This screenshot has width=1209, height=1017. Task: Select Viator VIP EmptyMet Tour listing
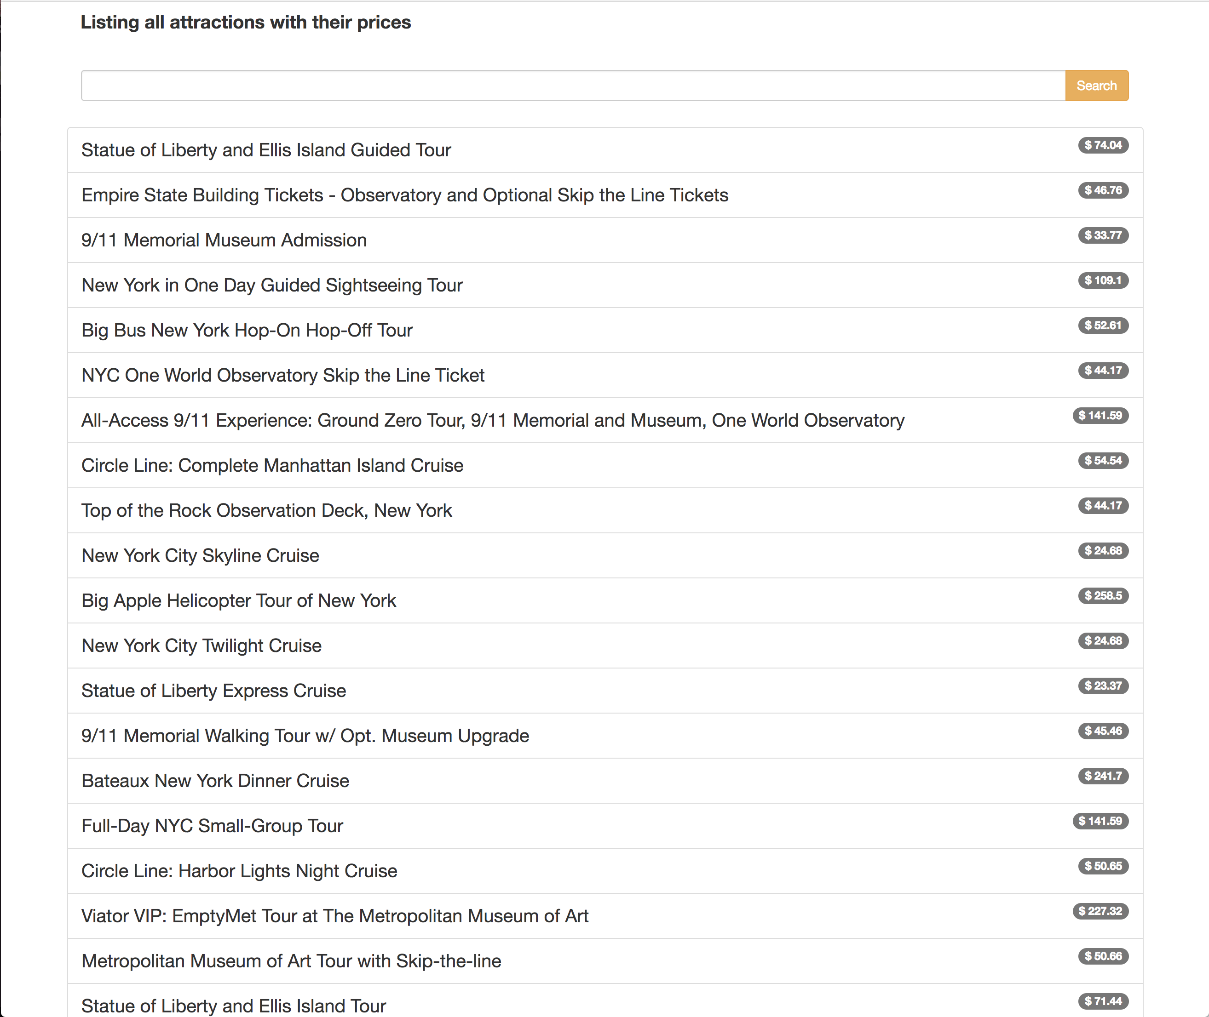334,915
